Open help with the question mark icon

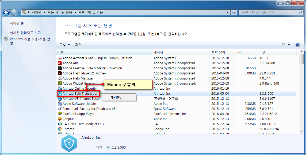coord(298,45)
